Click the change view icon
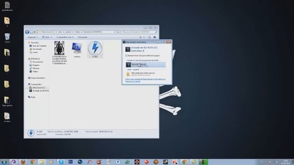The height and width of the screenshot is (165, 294). [141, 37]
